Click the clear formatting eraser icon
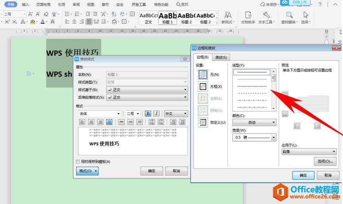 pyautogui.click(x=46, y=14)
